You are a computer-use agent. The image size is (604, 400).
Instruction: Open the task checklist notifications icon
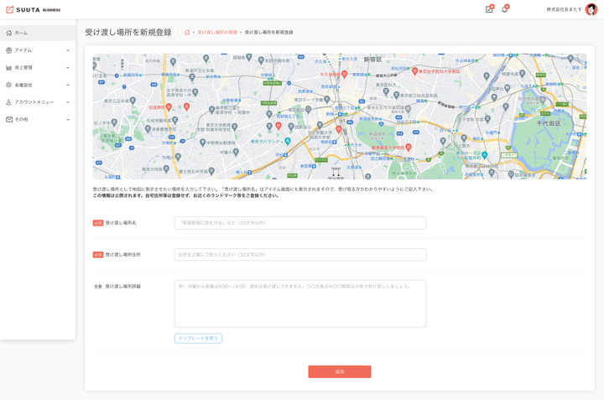pyautogui.click(x=489, y=9)
